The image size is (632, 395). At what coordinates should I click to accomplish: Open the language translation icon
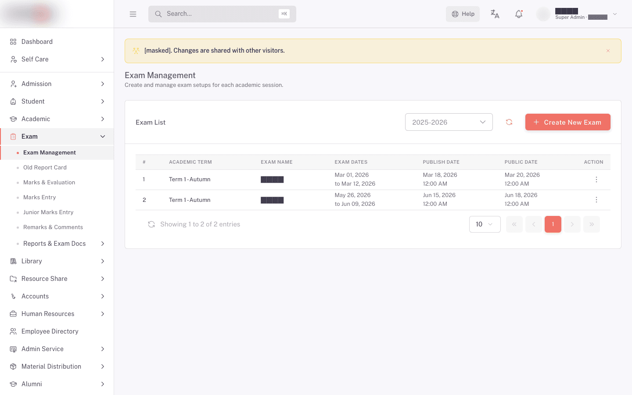point(495,14)
